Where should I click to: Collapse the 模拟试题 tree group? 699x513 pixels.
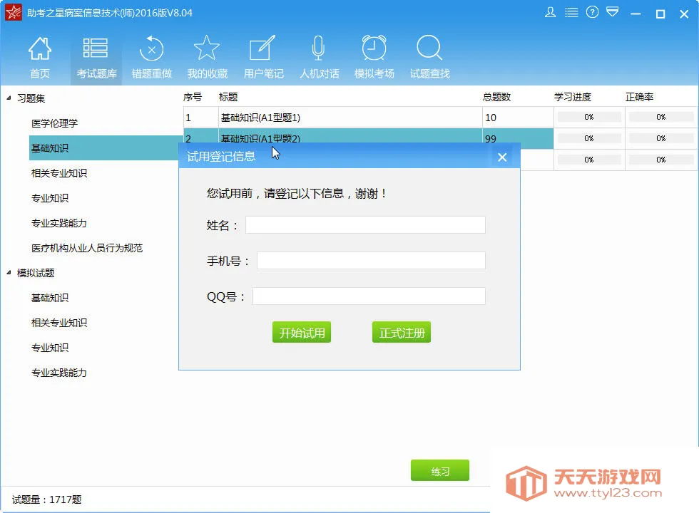point(9,272)
